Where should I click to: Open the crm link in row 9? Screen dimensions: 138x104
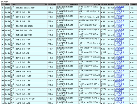point(119,62)
